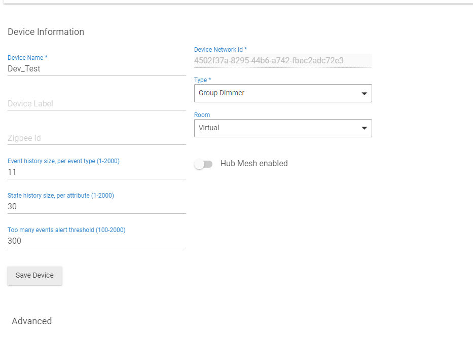
Task: Click the Room field label
Action: [202, 115]
